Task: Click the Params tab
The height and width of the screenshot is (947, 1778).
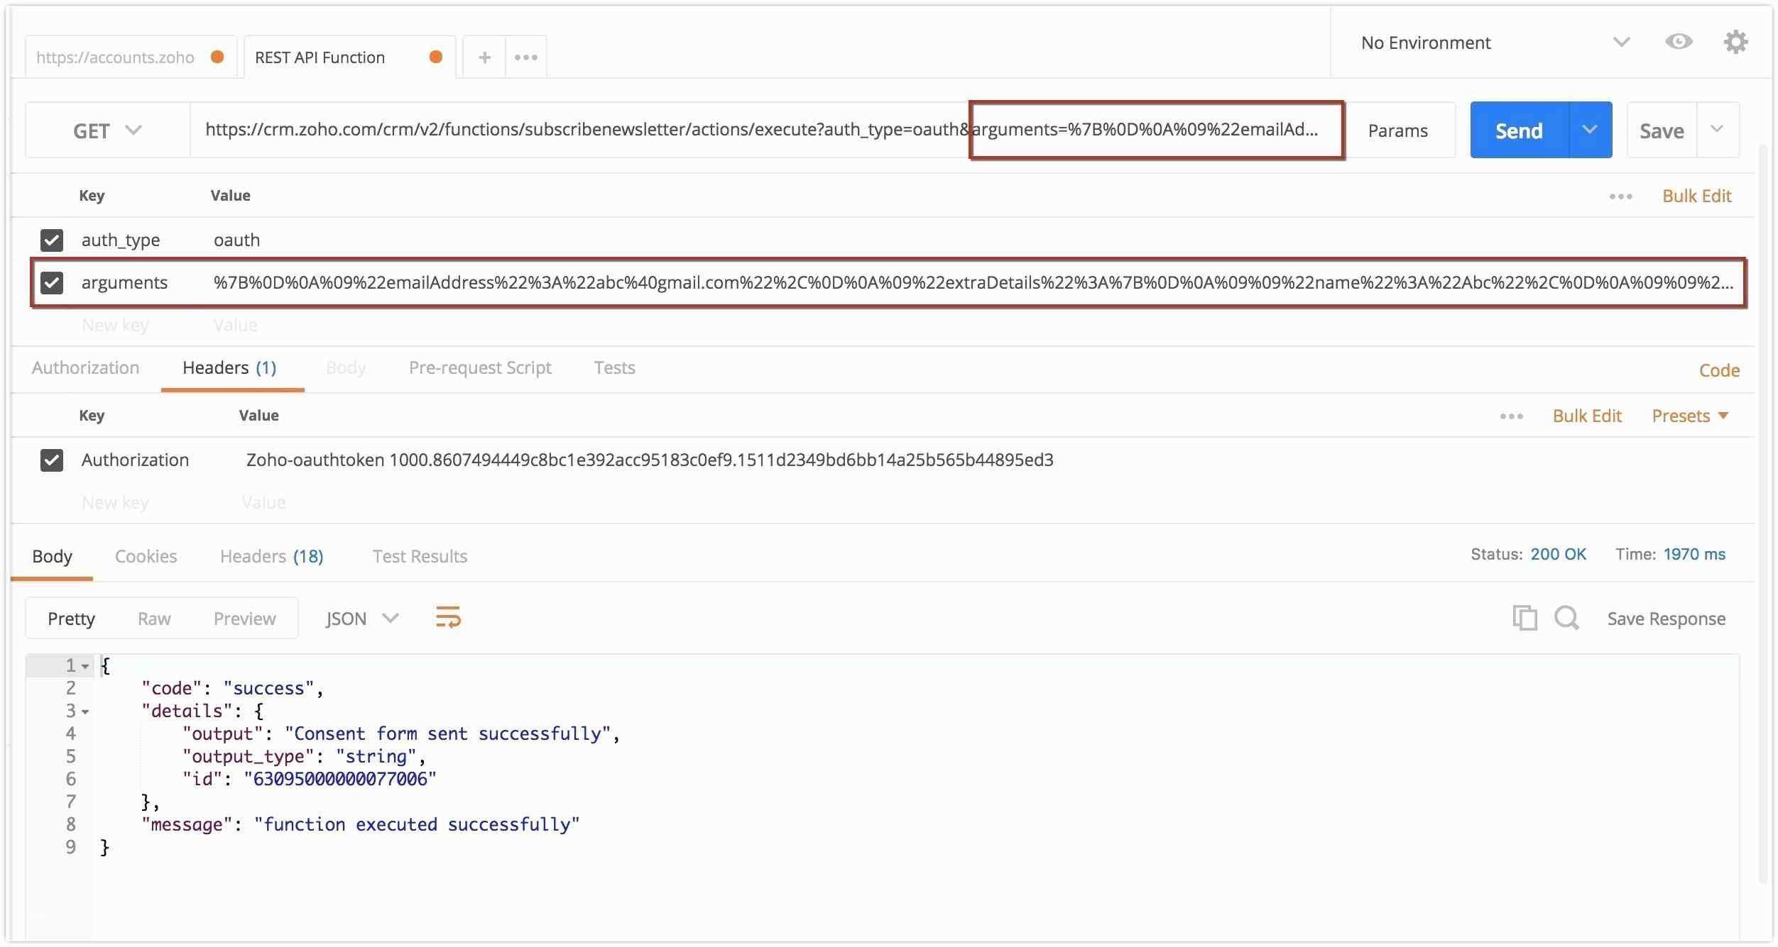Action: coord(1402,129)
